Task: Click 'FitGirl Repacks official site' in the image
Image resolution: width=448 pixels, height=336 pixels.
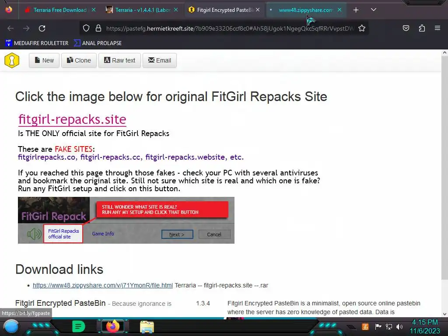Action: pos(63,234)
